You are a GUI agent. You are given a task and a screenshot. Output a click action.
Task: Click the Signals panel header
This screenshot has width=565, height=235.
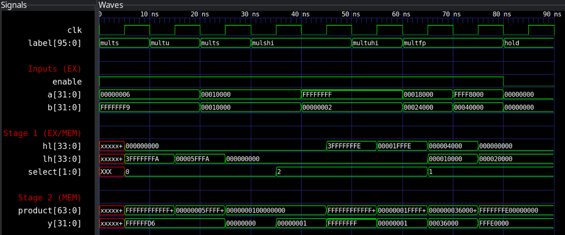tap(14, 5)
